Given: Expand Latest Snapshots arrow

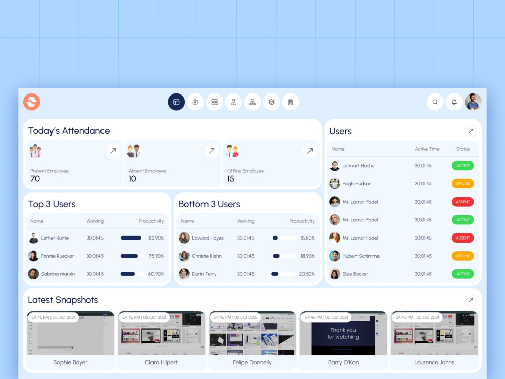Looking at the screenshot, I should [x=471, y=300].
